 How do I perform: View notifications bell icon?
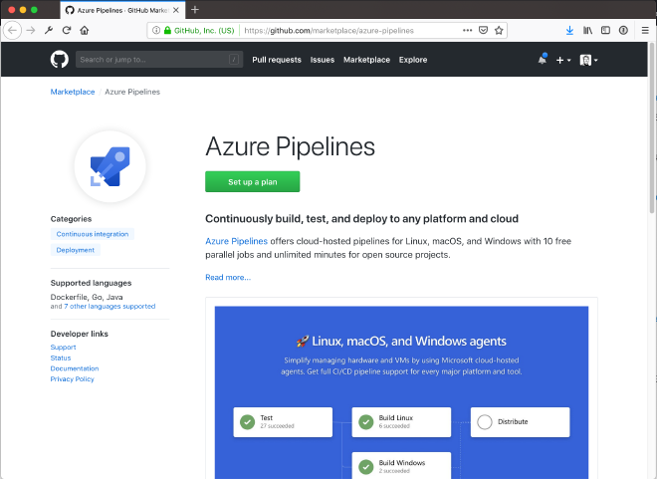(543, 60)
